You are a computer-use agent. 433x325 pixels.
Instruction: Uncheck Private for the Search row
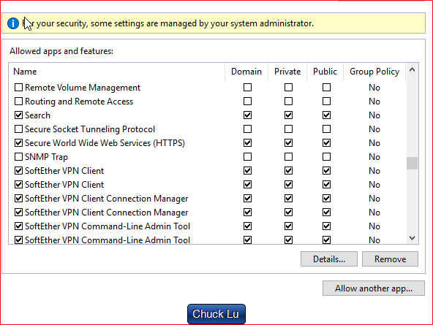point(288,115)
